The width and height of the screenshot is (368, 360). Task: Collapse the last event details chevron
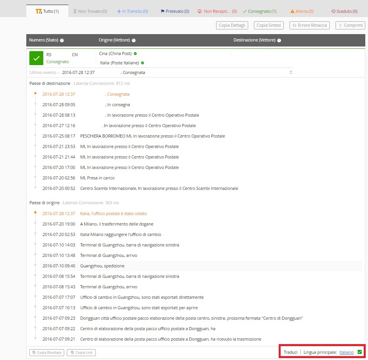pyautogui.click(x=291, y=72)
